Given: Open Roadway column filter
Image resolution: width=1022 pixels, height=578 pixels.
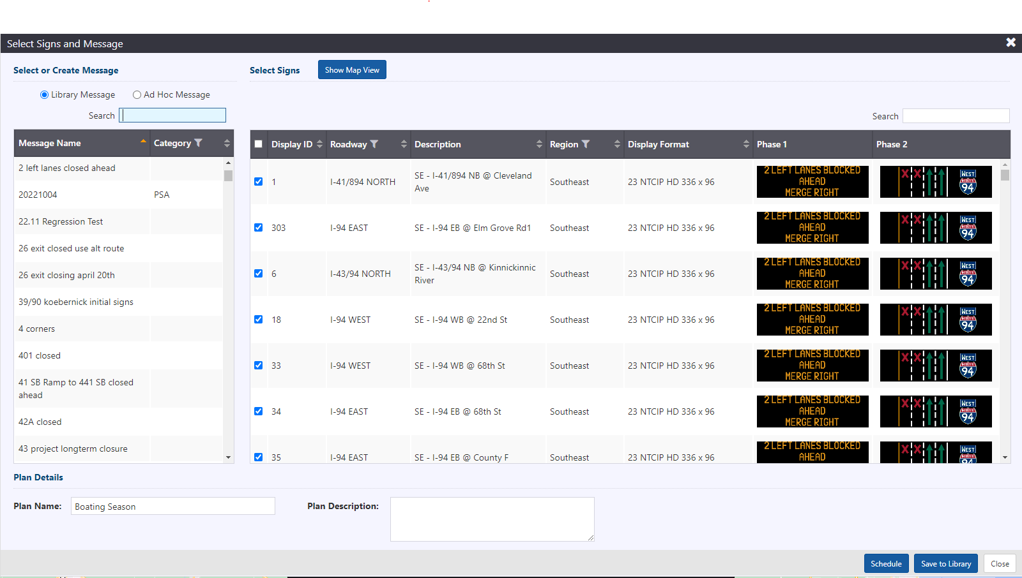Looking at the screenshot, I should pyautogui.click(x=374, y=144).
